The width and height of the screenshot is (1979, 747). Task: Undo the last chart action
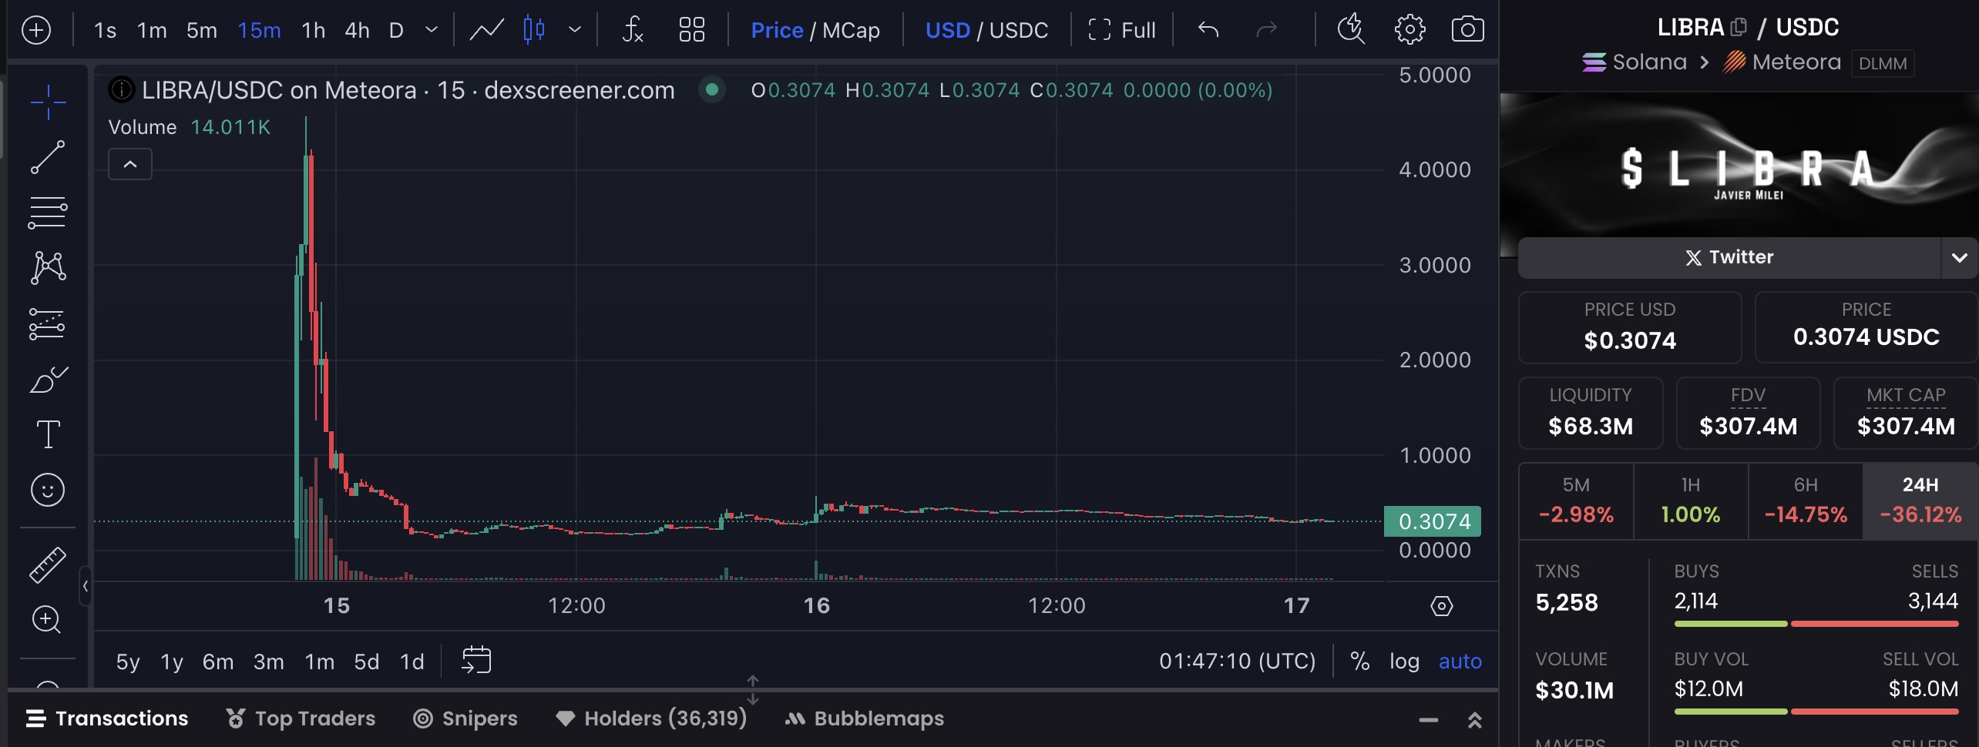tap(1208, 30)
